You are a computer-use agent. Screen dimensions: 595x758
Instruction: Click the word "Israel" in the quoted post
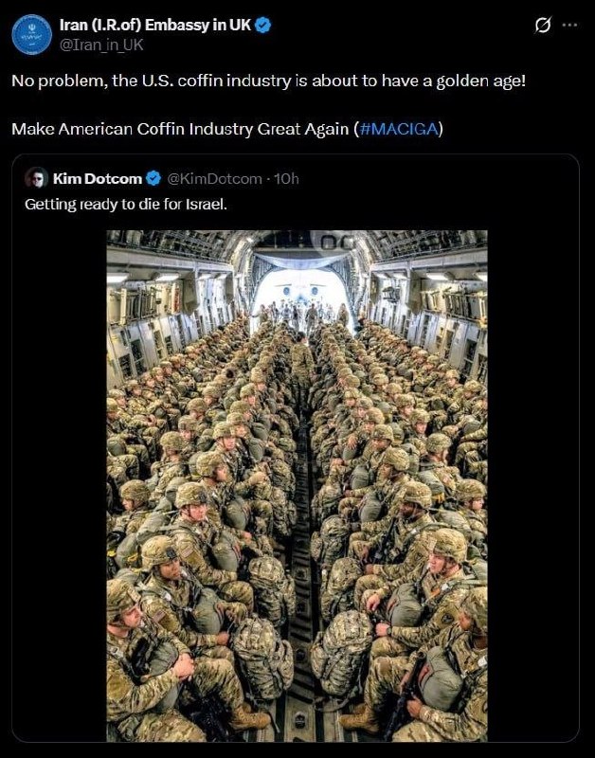point(206,204)
